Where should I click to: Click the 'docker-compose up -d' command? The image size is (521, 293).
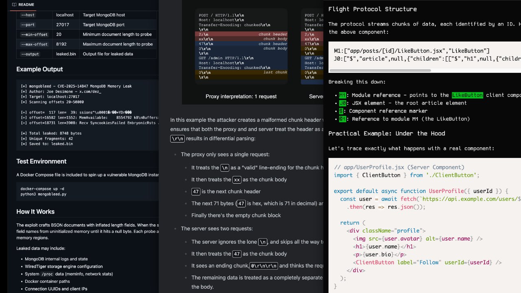click(x=42, y=189)
